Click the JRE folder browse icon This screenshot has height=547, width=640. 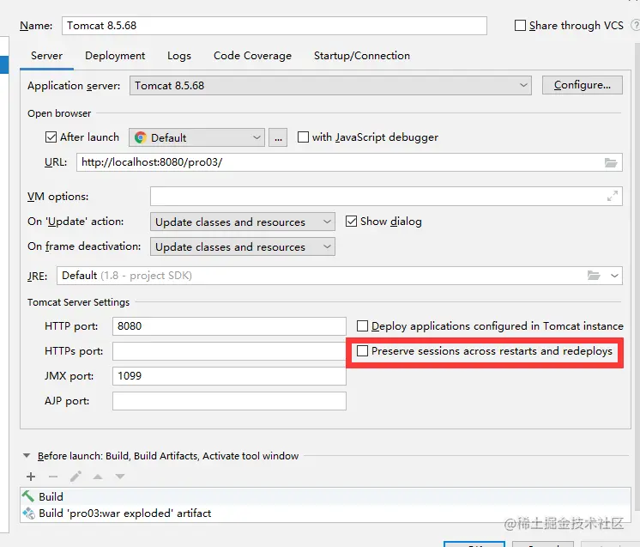point(594,276)
